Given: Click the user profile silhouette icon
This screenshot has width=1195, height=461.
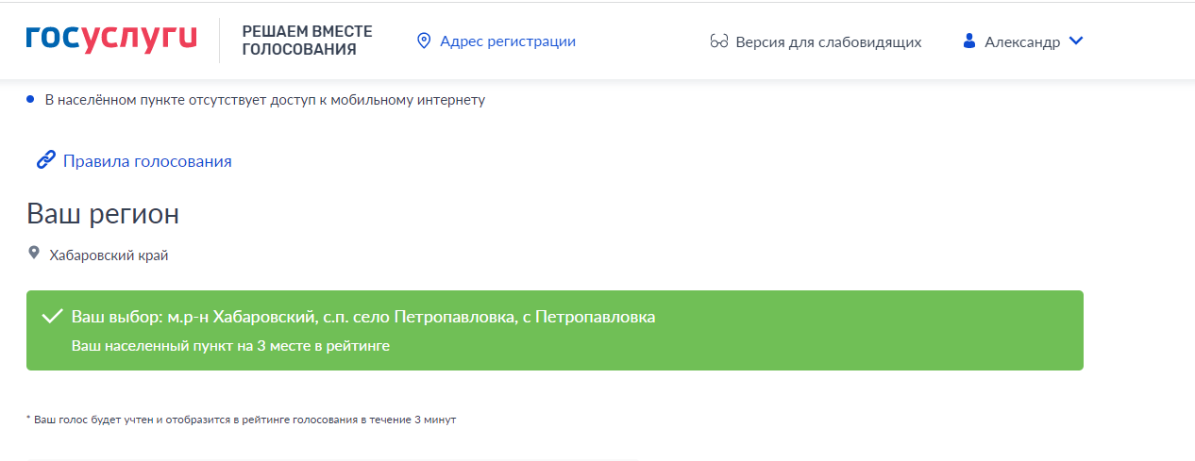Looking at the screenshot, I should coord(968,41).
